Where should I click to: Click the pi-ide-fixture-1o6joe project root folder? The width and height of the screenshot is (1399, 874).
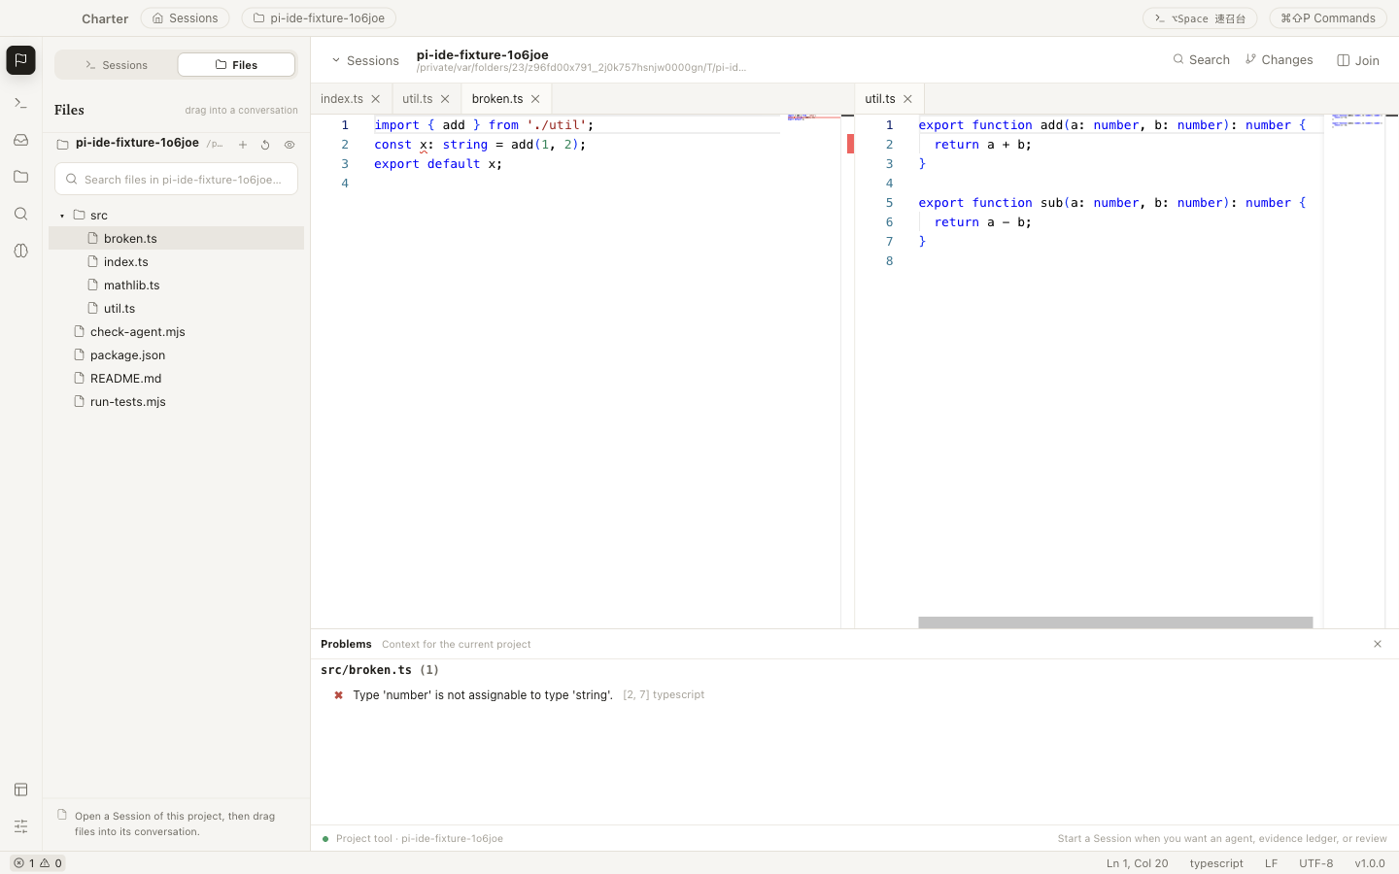click(x=137, y=143)
